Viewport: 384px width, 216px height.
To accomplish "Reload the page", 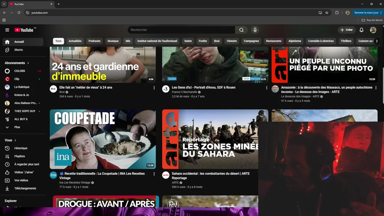I will click(x=19, y=13).
